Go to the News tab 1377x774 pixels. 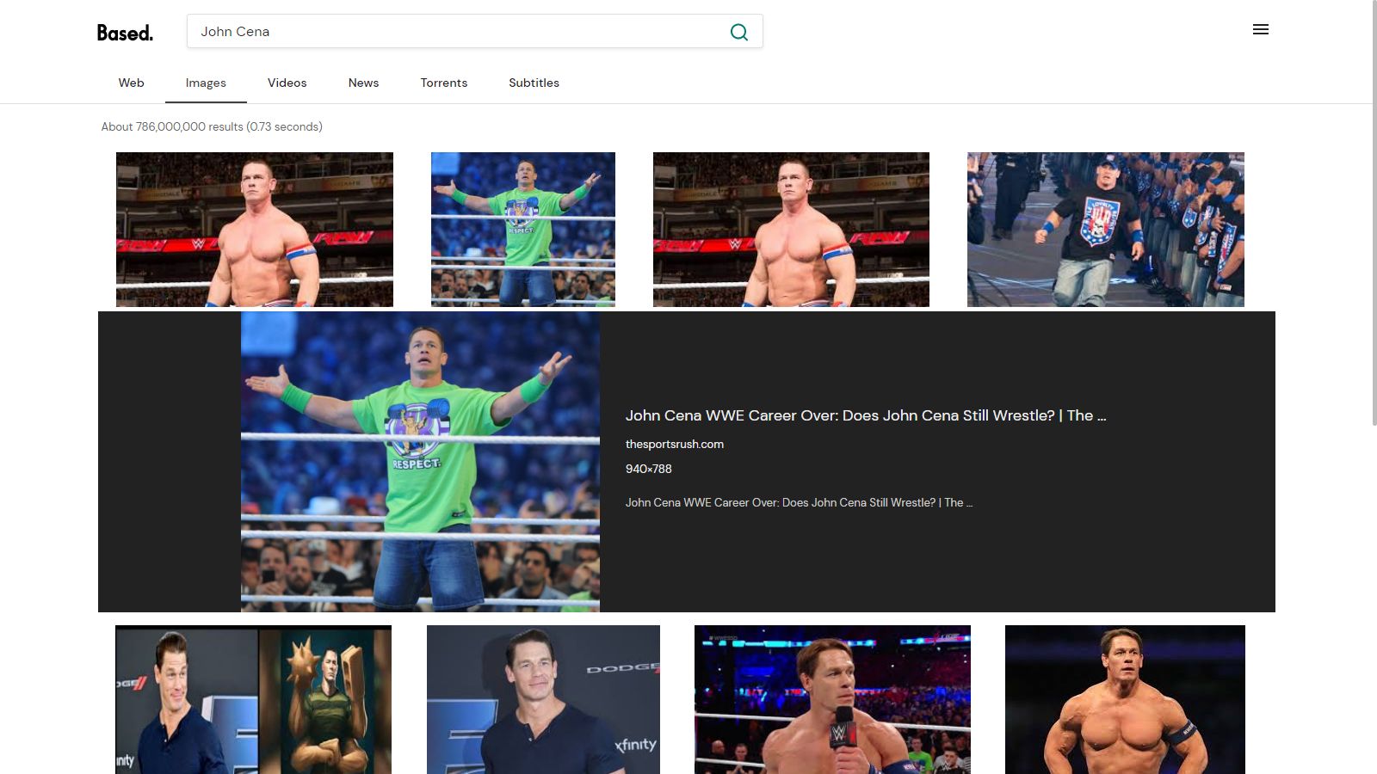coord(364,83)
